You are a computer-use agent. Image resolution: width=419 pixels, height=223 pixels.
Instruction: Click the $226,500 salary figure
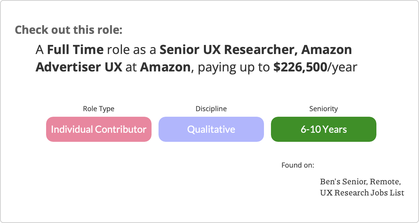click(x=300, y=67)
